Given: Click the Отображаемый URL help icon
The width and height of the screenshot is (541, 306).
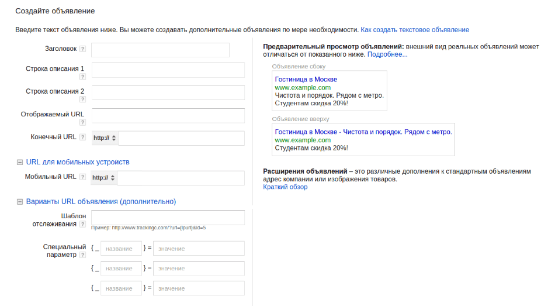Looking at the screenshot, I should (x=82, y=122).
